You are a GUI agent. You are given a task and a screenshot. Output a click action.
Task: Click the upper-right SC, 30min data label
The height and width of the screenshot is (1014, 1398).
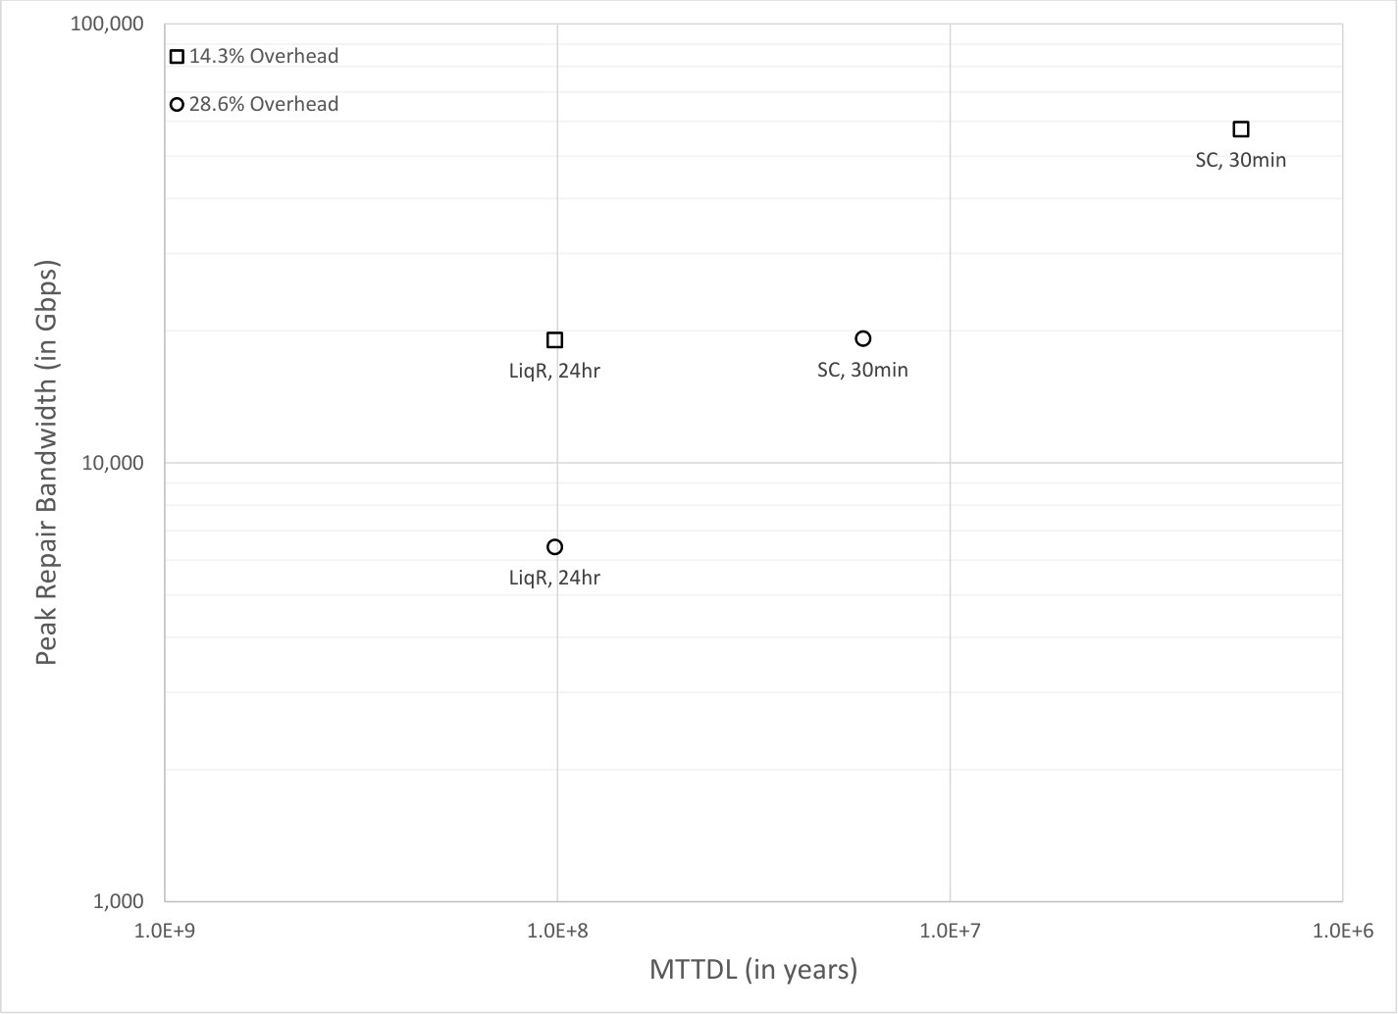pyautogui.click(x=1240, y=160)
